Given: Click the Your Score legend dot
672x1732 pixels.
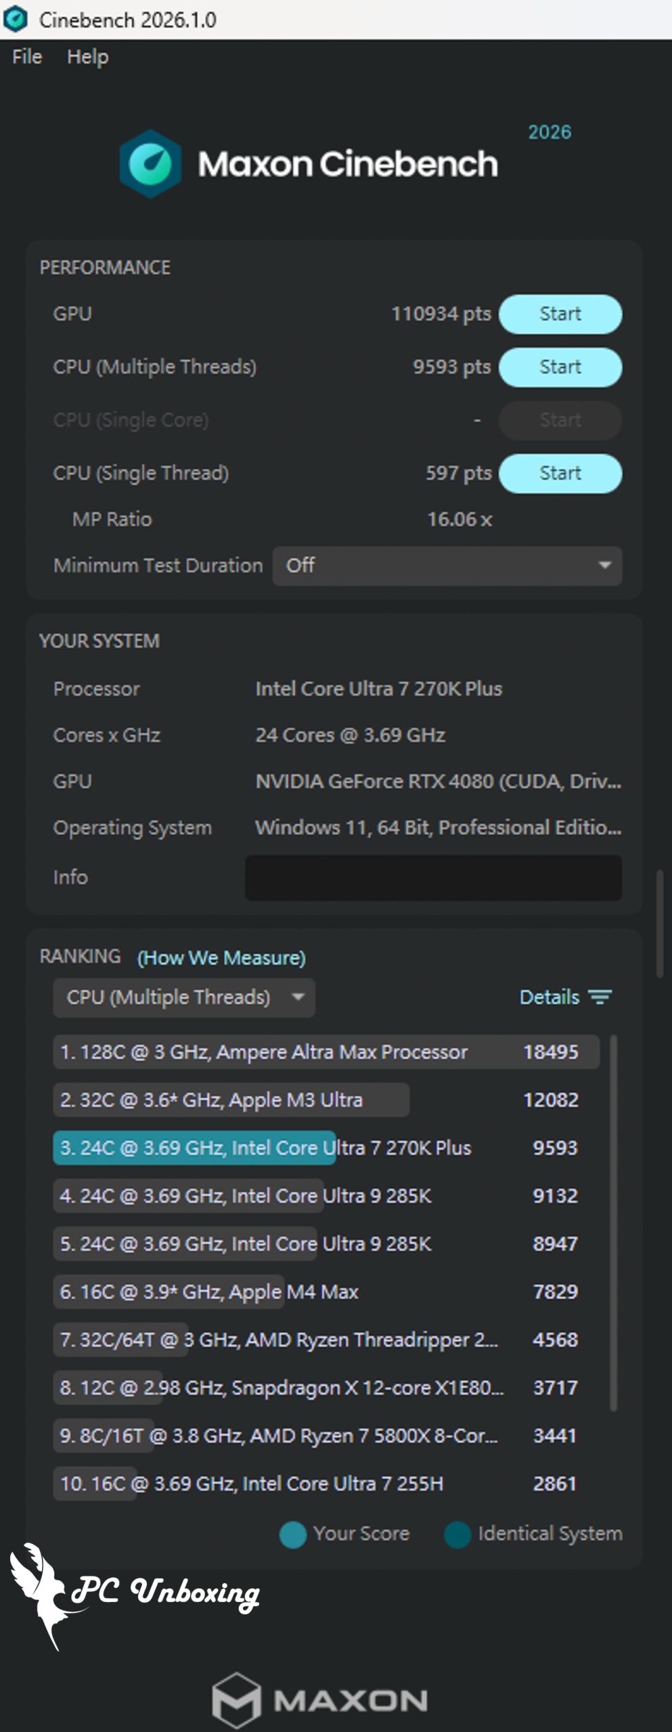Looking at the screenshot, I should coord(293,1534).
